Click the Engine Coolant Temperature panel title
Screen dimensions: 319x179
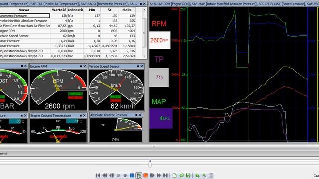51,116
